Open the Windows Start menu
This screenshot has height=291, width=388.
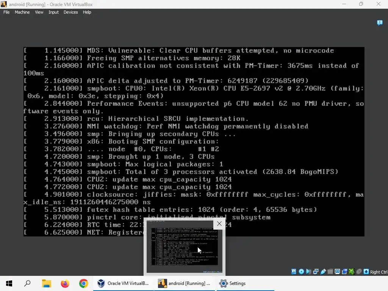tap(9, 283)
